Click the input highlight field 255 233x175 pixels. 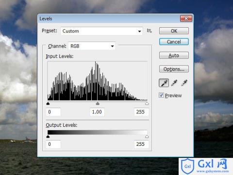tap(141, 112)
